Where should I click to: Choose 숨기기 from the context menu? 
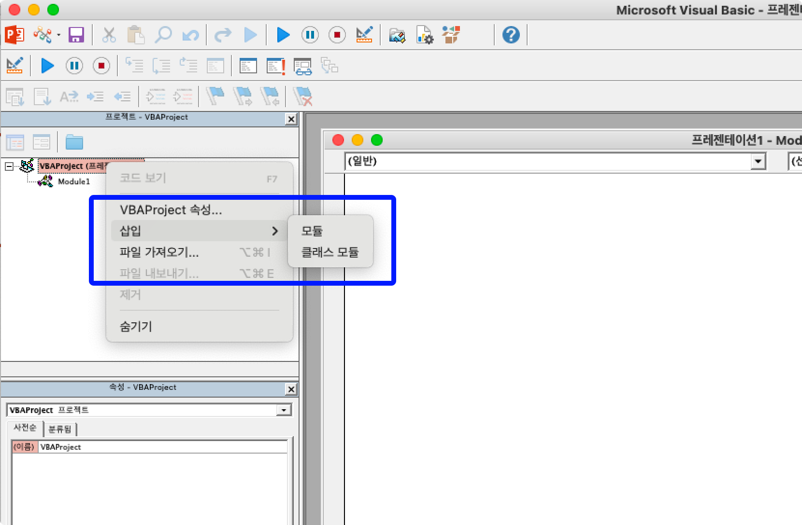(x=199, y=326)
